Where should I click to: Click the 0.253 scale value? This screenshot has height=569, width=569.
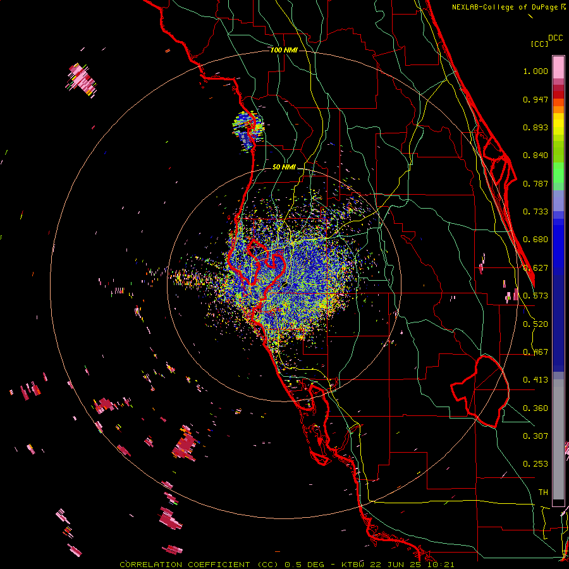[535, 464]
